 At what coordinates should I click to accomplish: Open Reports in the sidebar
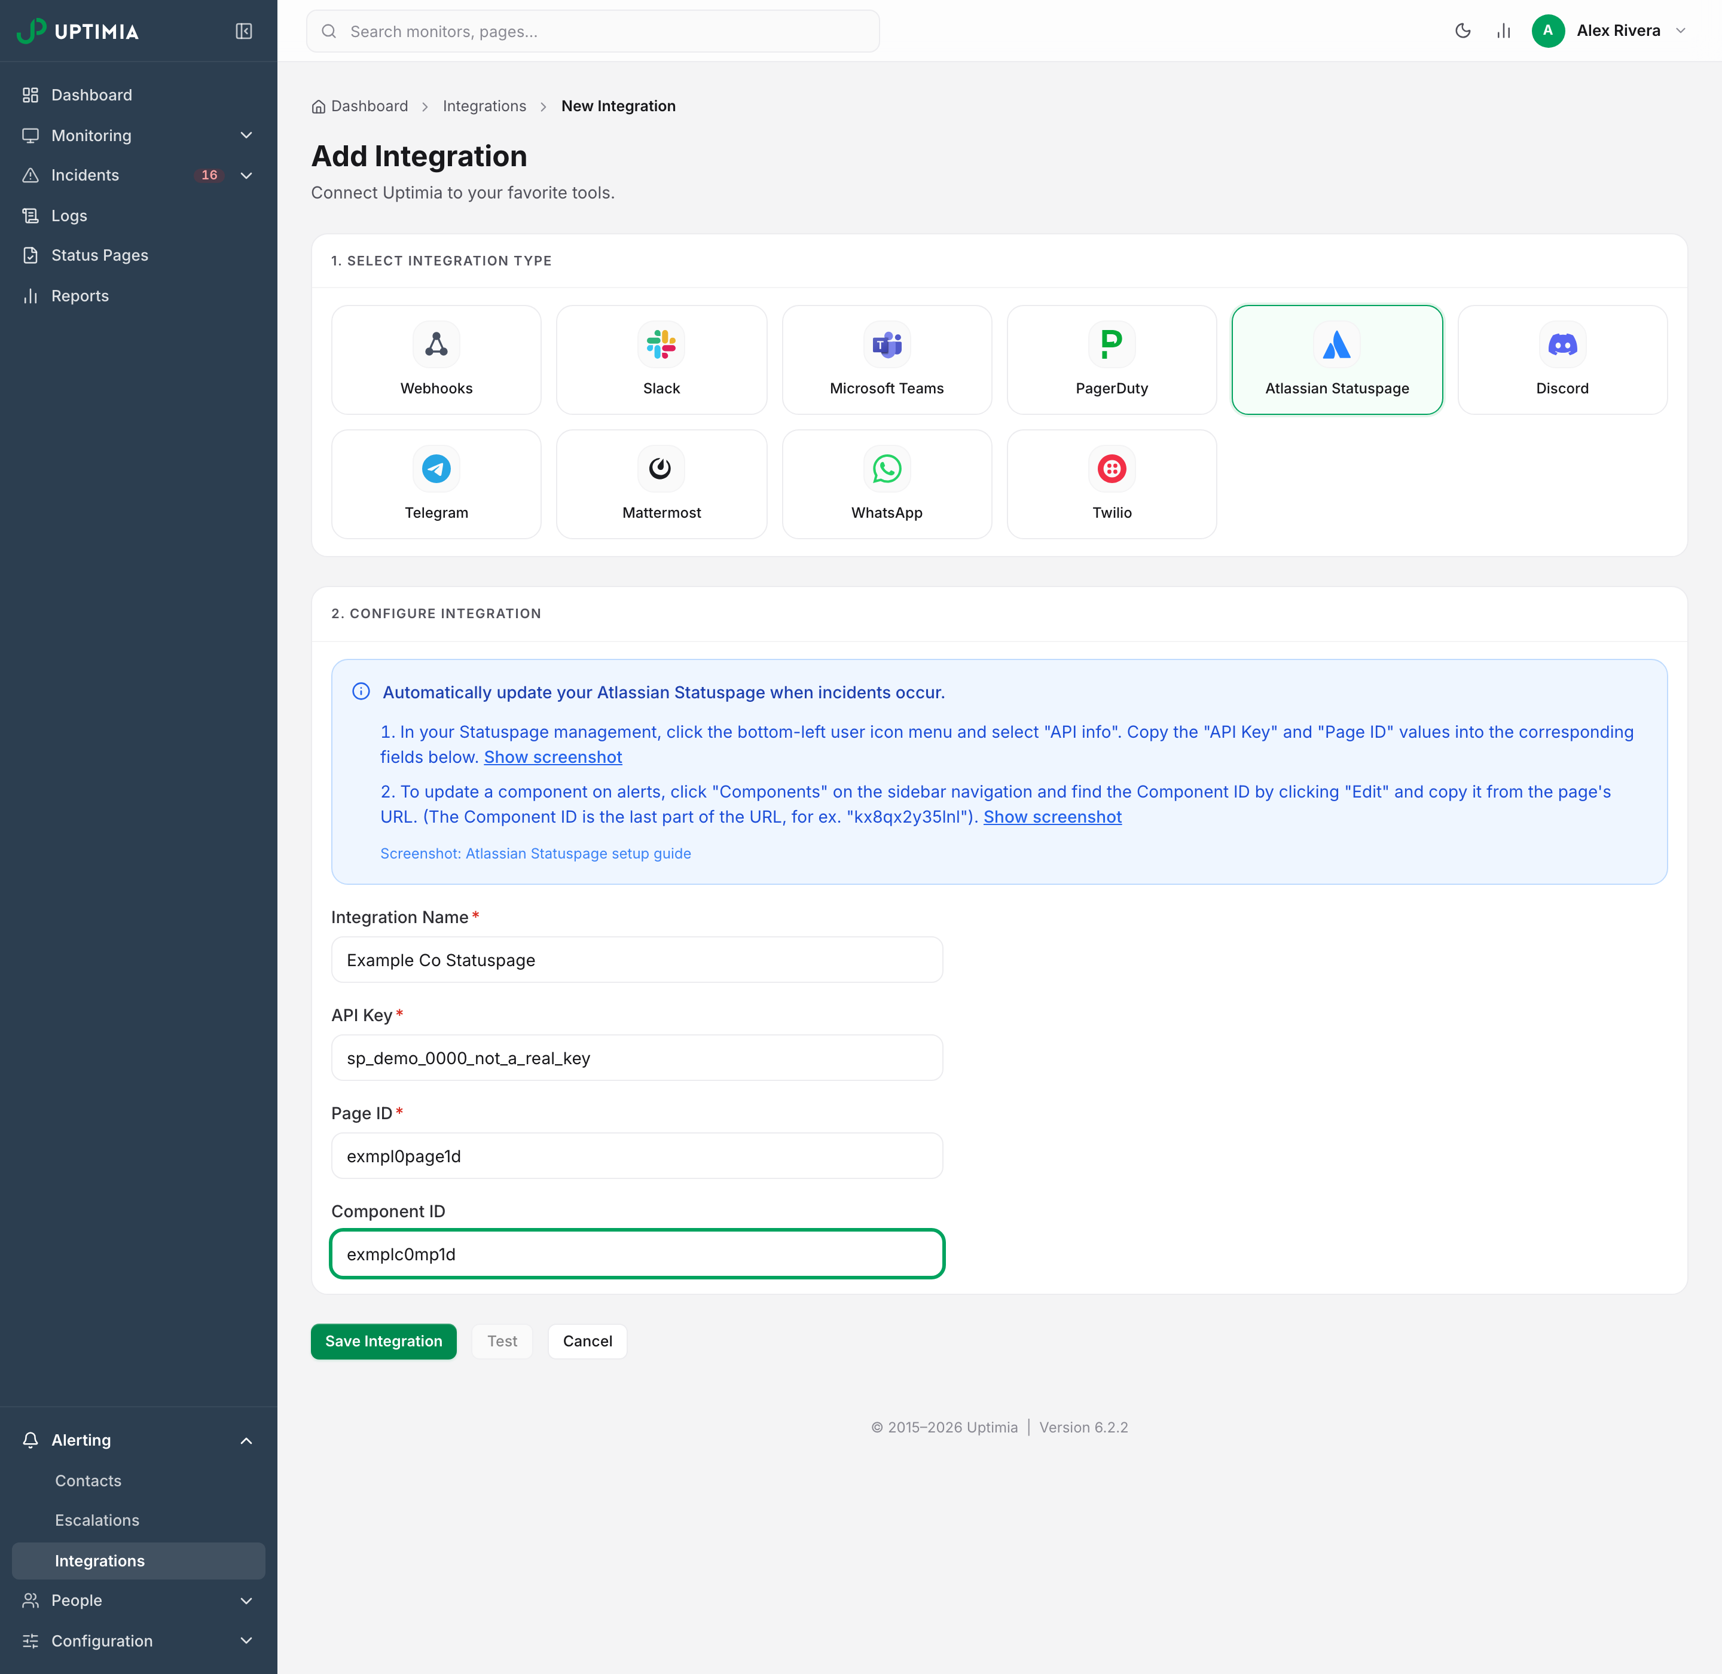click(138, 295)
